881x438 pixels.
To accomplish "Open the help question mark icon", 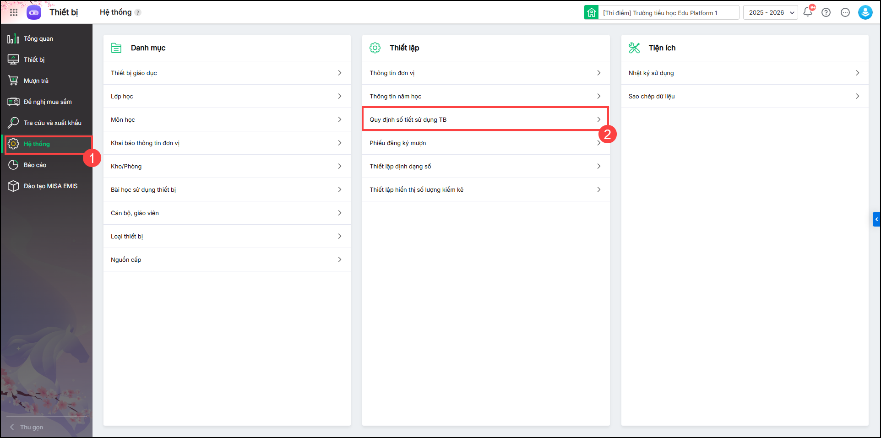I will pyautogui.click(x=826, y=12).
